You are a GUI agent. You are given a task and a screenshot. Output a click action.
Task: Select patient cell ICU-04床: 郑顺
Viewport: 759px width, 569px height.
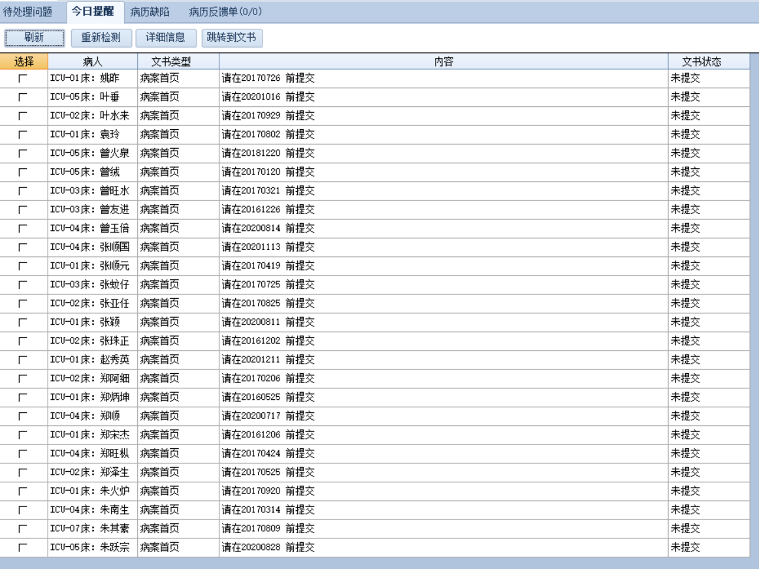click(x=93, y=416)
